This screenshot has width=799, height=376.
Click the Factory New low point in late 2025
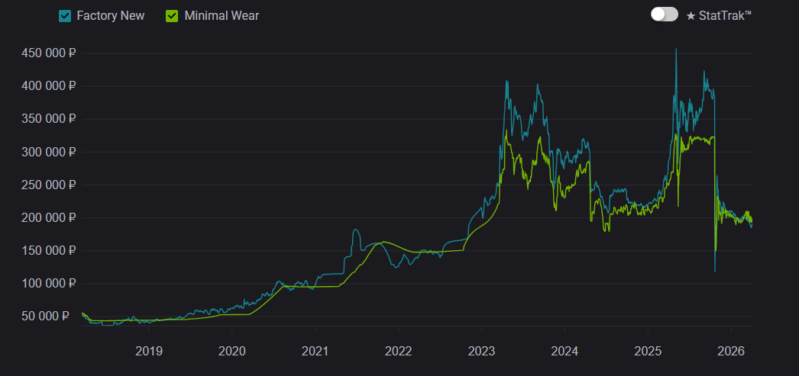point(715,271)
